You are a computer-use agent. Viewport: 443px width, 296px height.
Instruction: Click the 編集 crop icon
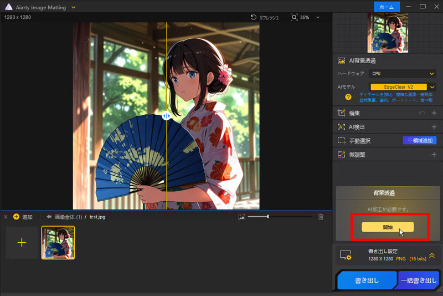click(x=341, y=113)
